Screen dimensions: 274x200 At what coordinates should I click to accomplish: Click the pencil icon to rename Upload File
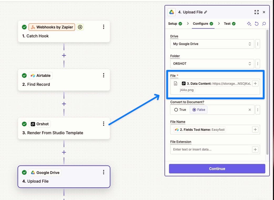point(206,12)
